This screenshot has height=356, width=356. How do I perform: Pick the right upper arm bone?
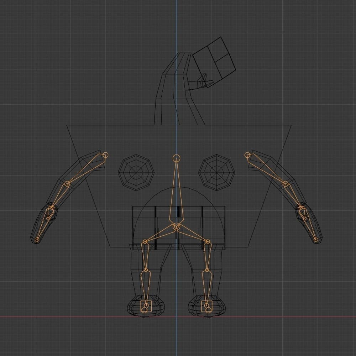coord(267,169)
